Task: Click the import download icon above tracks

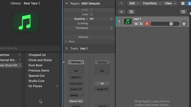Action: (x=183, y=12)
